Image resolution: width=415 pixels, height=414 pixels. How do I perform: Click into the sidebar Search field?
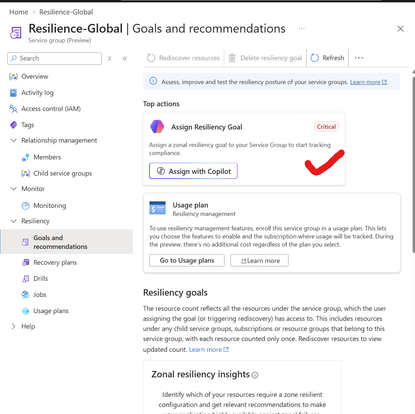click(x=55, y=59)
